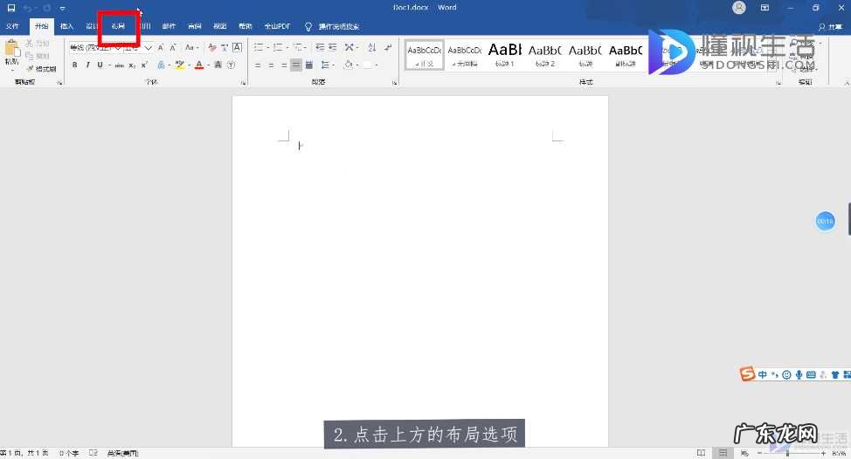Apply the Heading 1 style
The width and height of the screenshot is (851, 459).
504,55
